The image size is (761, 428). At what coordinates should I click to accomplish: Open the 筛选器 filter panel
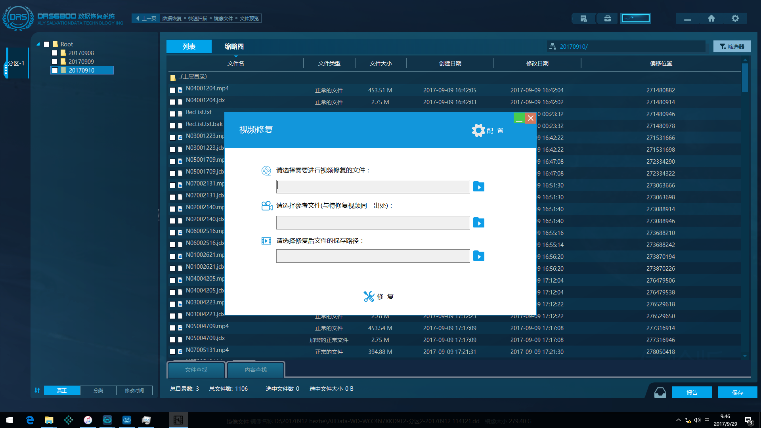[x=732, y=47]
